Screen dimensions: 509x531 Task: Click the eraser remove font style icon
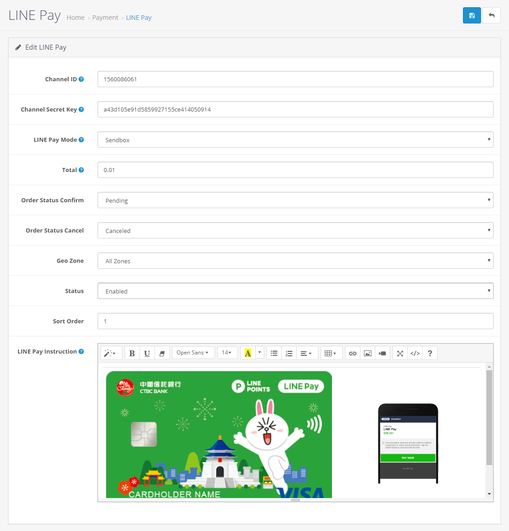tap(162, 353)
